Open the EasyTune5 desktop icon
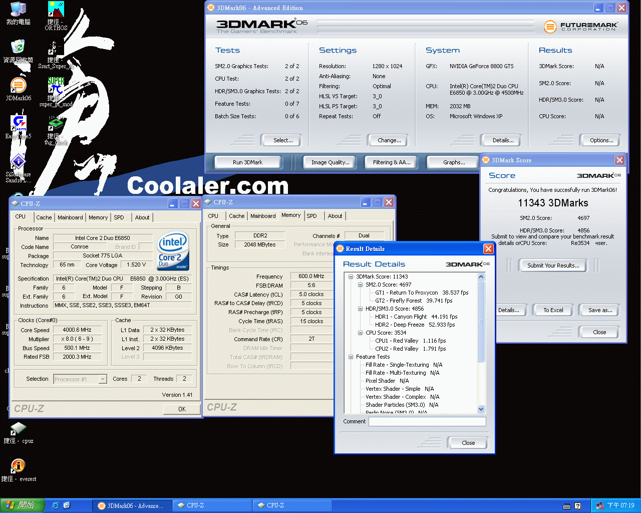Screen dimensions: 641x513 [18, 127]
